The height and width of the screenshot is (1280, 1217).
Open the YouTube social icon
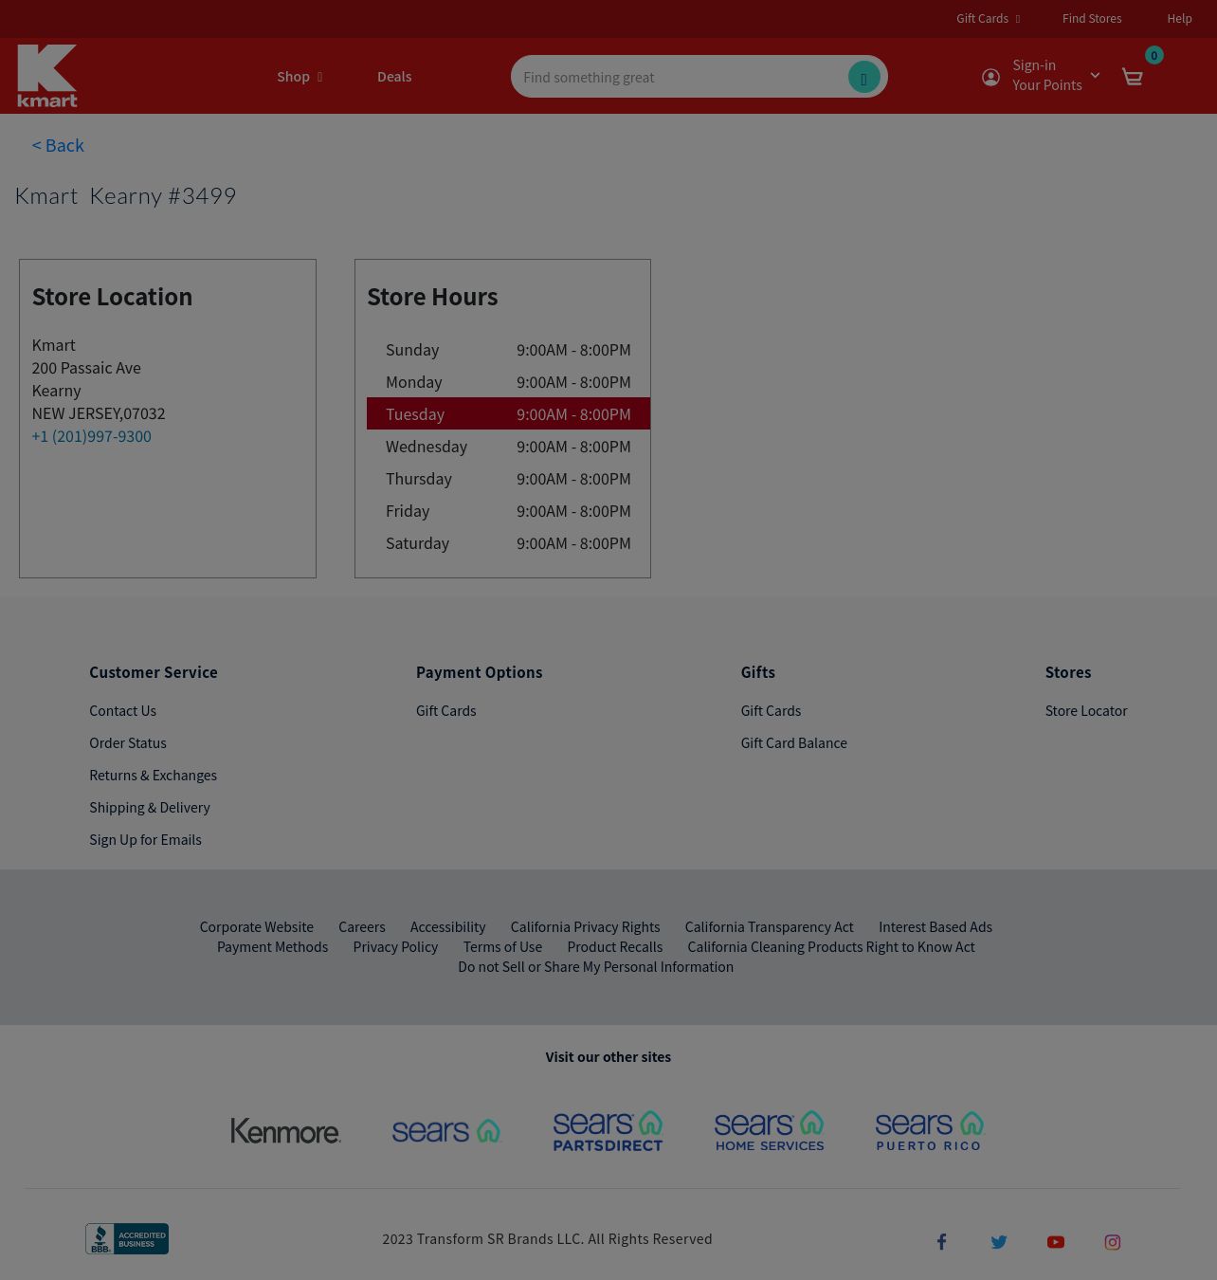tap(1056, 1242)
